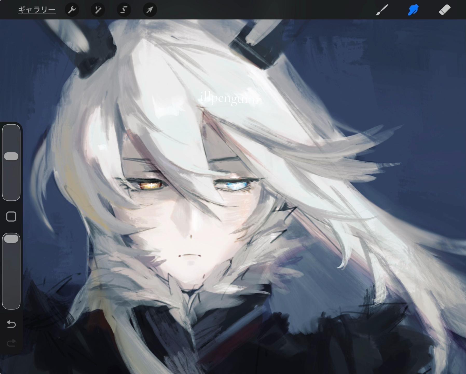
Task: Open the ギャラリー gallery link
Action: click(x=37, y=10)
